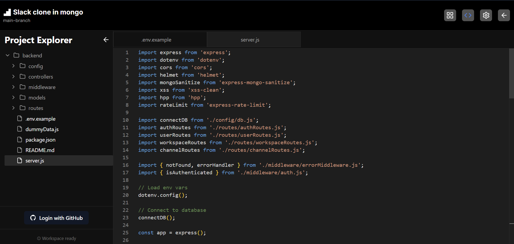Click 'xss-clean' string on line 6

(205, 90)
